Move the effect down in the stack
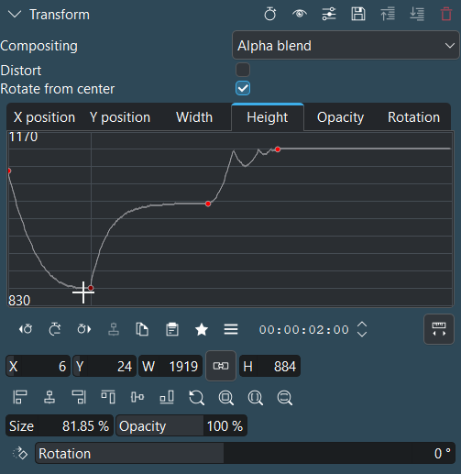This screenshot has height=474, width=461. 417,14
